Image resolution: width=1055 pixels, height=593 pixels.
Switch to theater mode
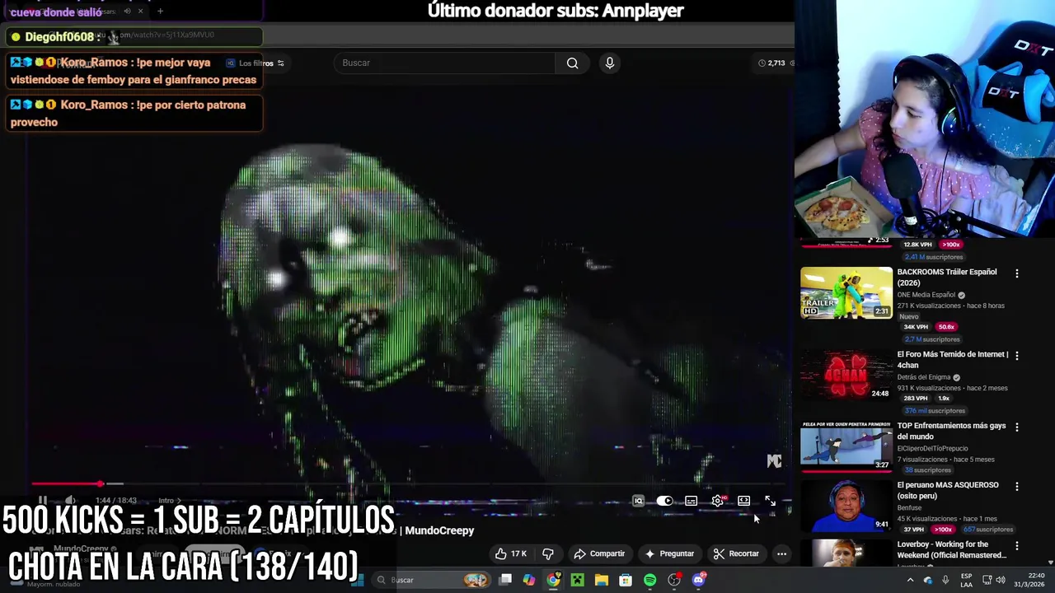click(743, 501)
